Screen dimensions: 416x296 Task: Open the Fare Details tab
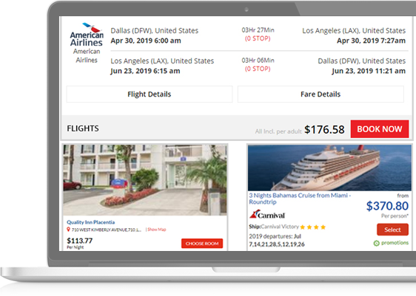pyautogui.click(x=321, y=94)
